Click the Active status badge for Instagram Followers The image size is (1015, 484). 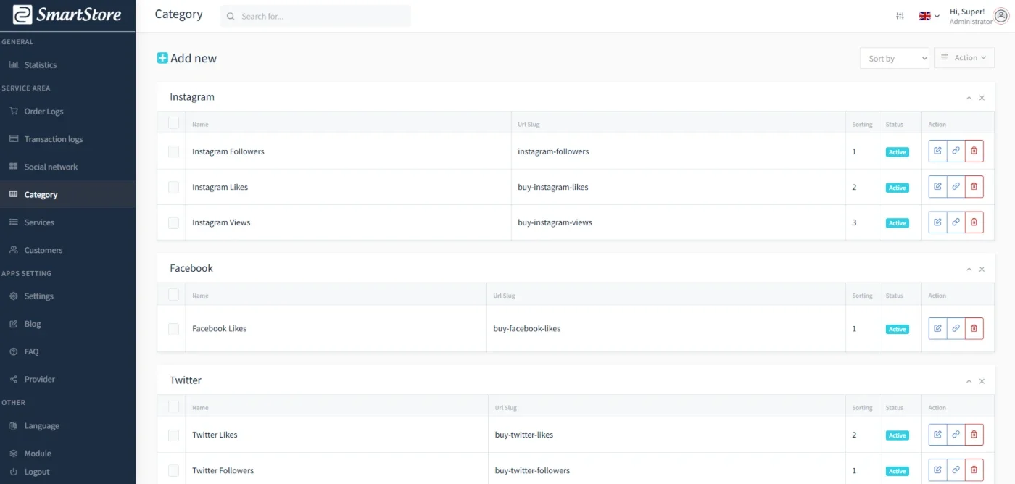(898, 152)
